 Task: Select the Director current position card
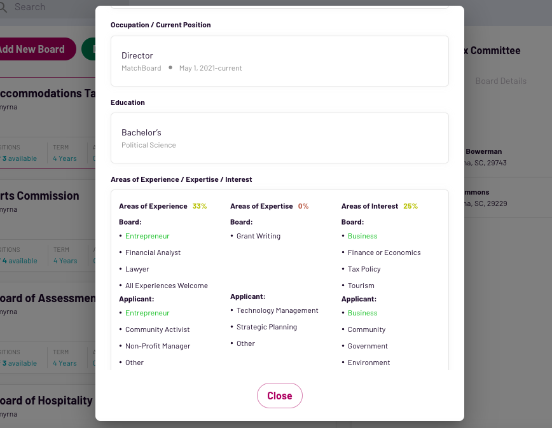pyautogui.click(x=279, y=61)
